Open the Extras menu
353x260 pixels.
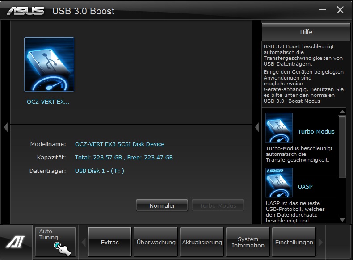(x=109, y=242)
